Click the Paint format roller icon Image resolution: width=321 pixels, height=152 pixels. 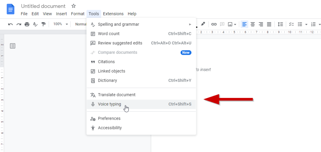43,24
